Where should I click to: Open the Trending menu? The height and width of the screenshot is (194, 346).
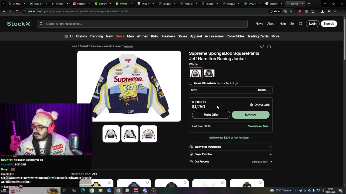(x=96, y=36)
